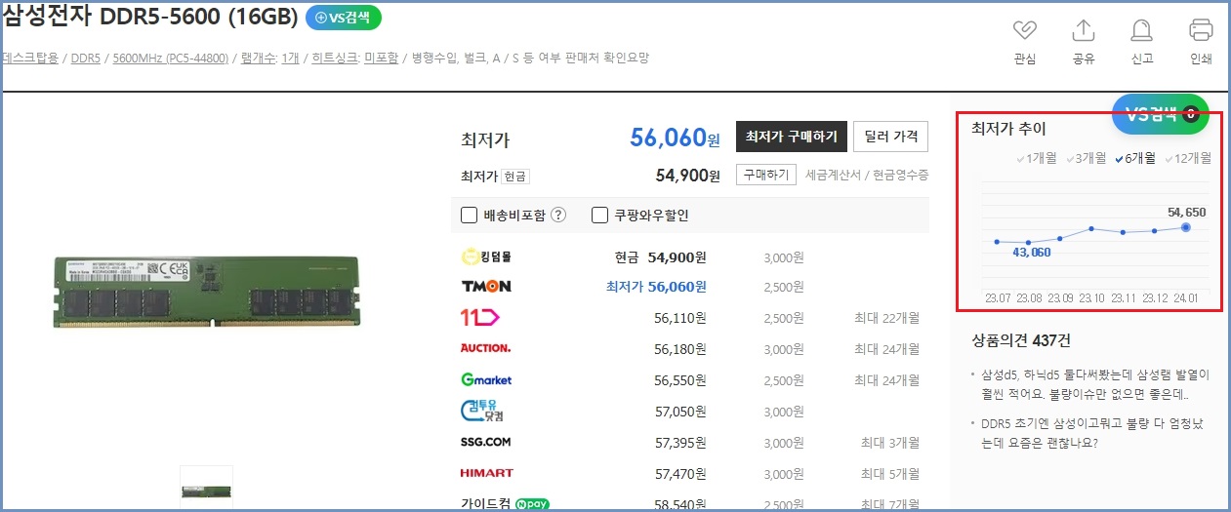Open the TMON seller logo
Screen dimensions: 1231x512
coord(486,287)
